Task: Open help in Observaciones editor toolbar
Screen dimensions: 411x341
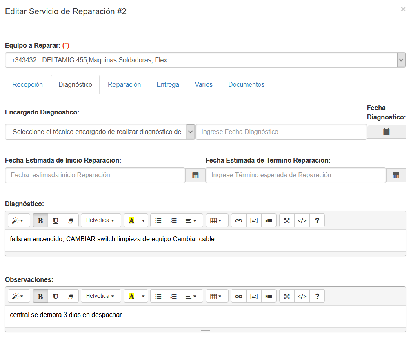Action: click(317, 296)
